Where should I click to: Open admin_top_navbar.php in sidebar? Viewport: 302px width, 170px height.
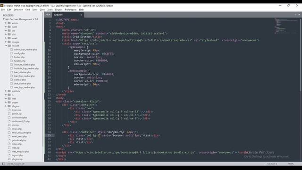coord(25,50)
